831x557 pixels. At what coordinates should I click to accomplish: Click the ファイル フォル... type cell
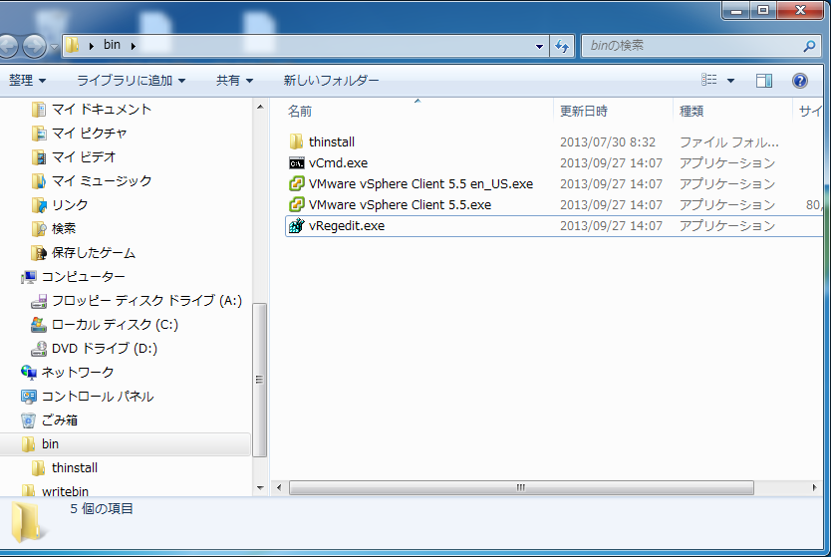tap(729, 142)
